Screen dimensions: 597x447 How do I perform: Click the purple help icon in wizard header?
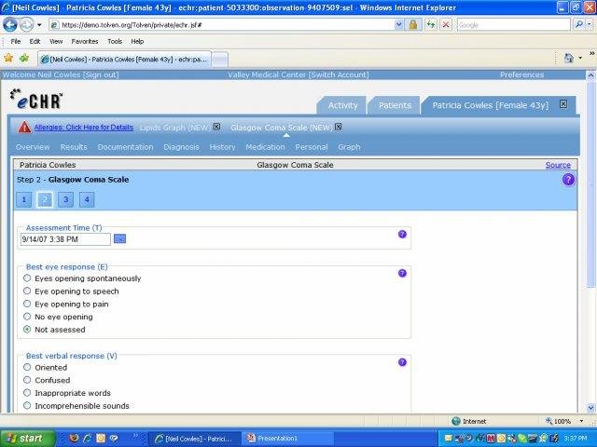(568, 180)
